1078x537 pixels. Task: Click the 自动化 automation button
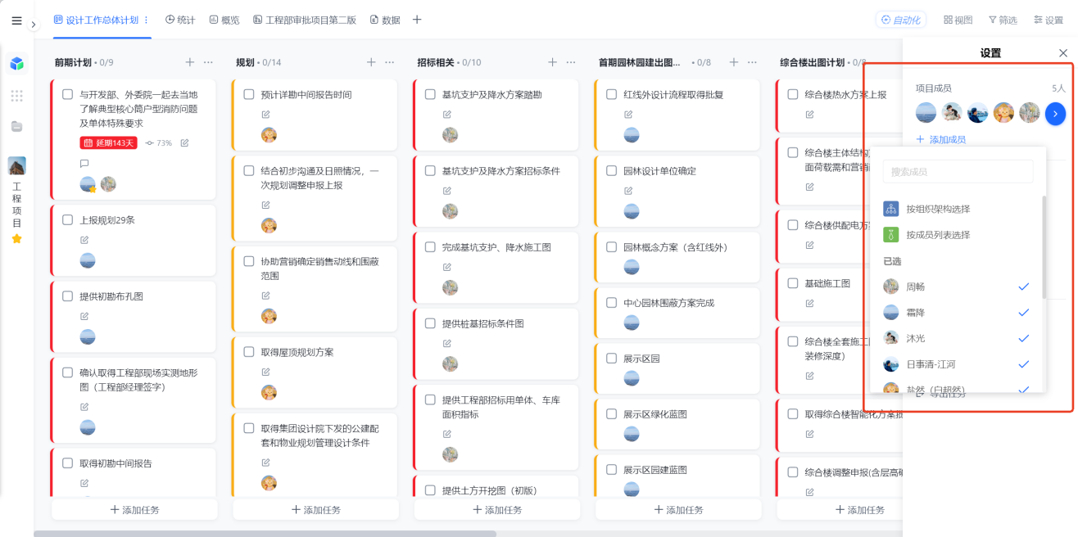[901, 20]
